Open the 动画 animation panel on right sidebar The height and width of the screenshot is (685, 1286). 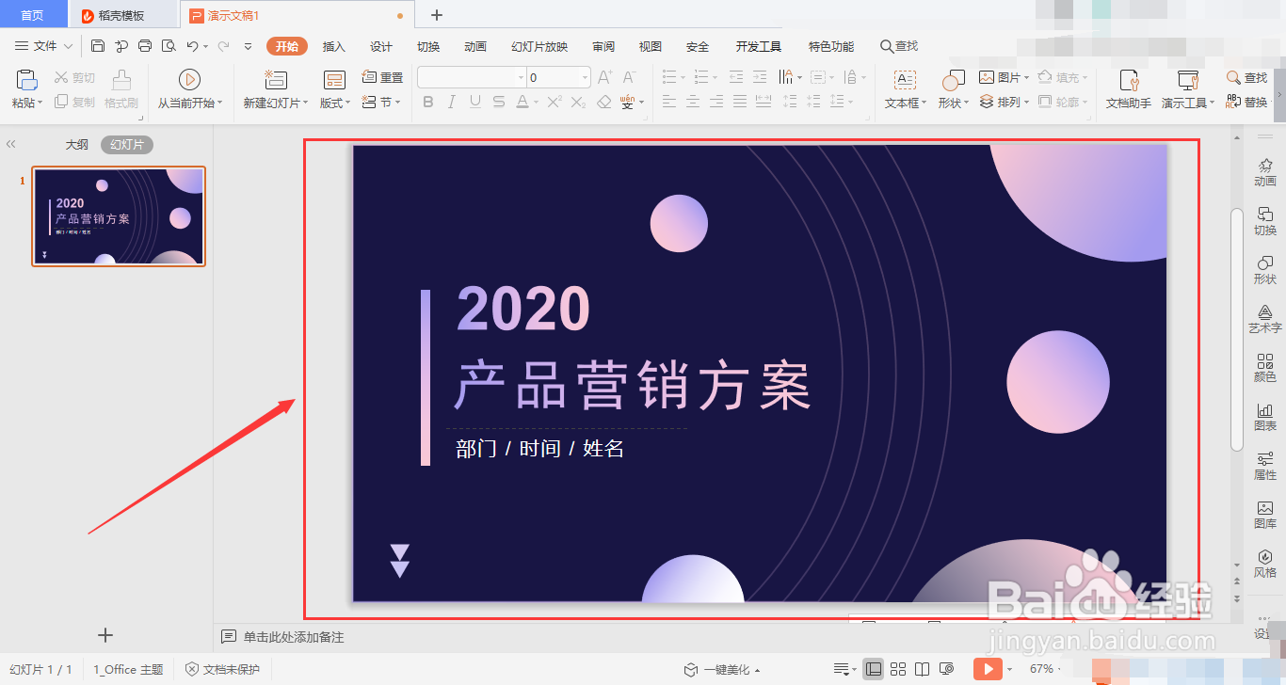coord(1265,174)
